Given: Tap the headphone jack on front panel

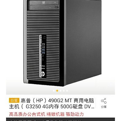Looking at the screenshot, I should pos(43,55).
